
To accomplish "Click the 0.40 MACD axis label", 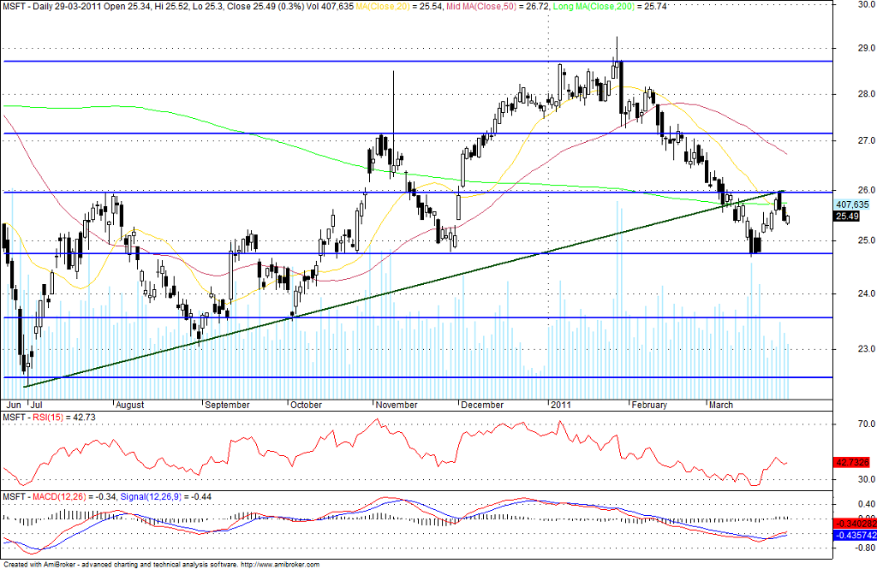I will click(867, 504).
